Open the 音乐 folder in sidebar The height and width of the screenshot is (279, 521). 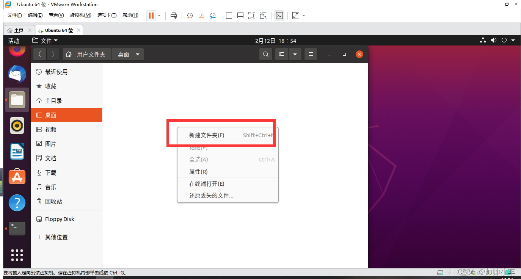click(x=66, y=187)
